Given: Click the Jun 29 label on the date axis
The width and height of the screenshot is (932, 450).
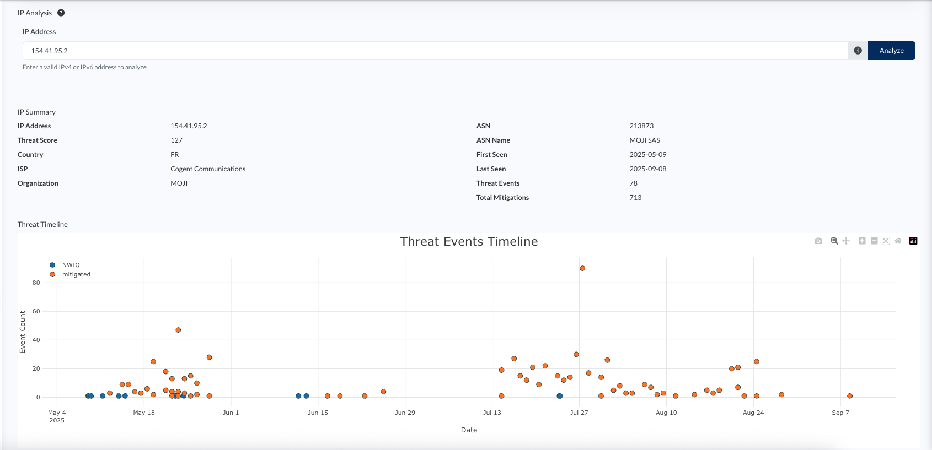Looking at the screenshot, I should click(405, 413).
